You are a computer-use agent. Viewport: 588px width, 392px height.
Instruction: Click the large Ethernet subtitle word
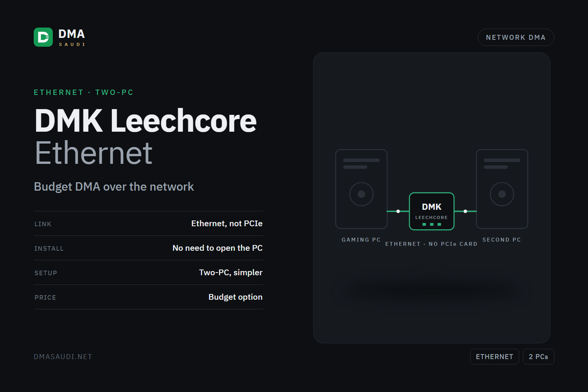(x=94, y=153)
